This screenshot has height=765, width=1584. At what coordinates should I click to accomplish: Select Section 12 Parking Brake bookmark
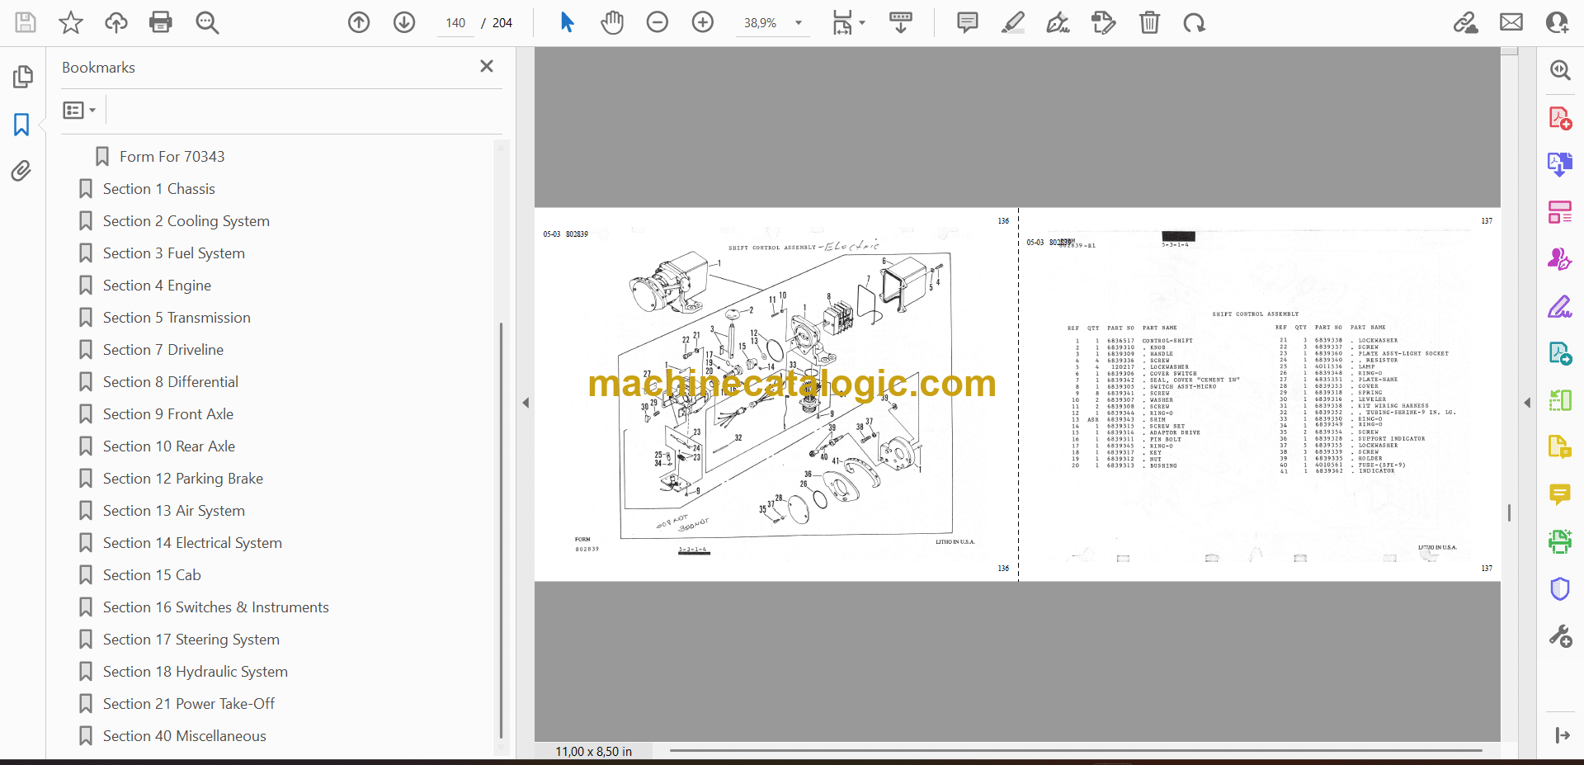182,479
